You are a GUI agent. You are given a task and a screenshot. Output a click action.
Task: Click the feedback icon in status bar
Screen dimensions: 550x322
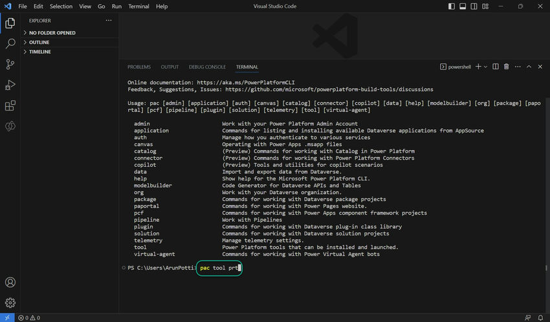[527, 317]
